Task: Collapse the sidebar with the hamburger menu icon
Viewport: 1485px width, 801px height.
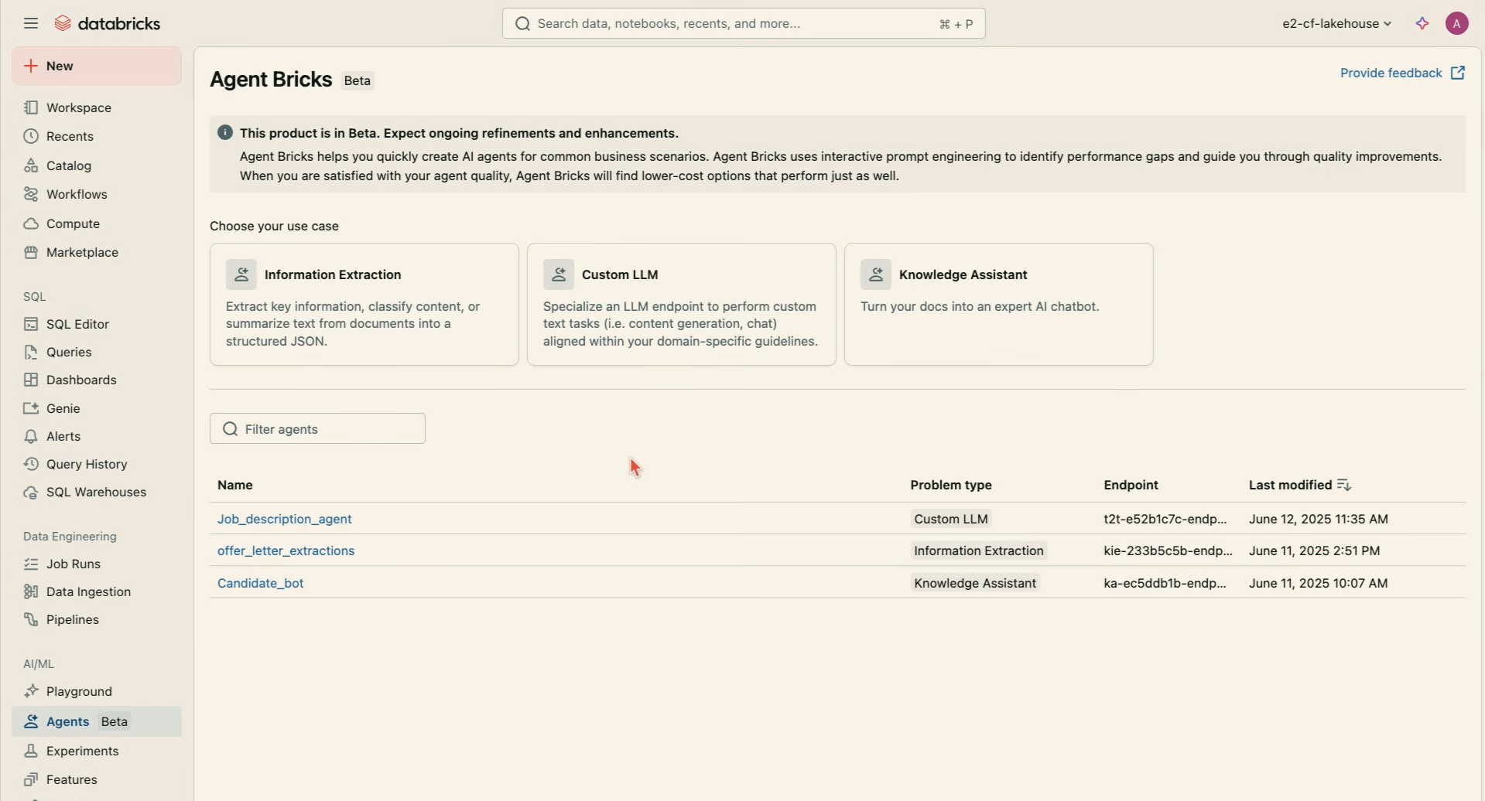Action: 31,24
